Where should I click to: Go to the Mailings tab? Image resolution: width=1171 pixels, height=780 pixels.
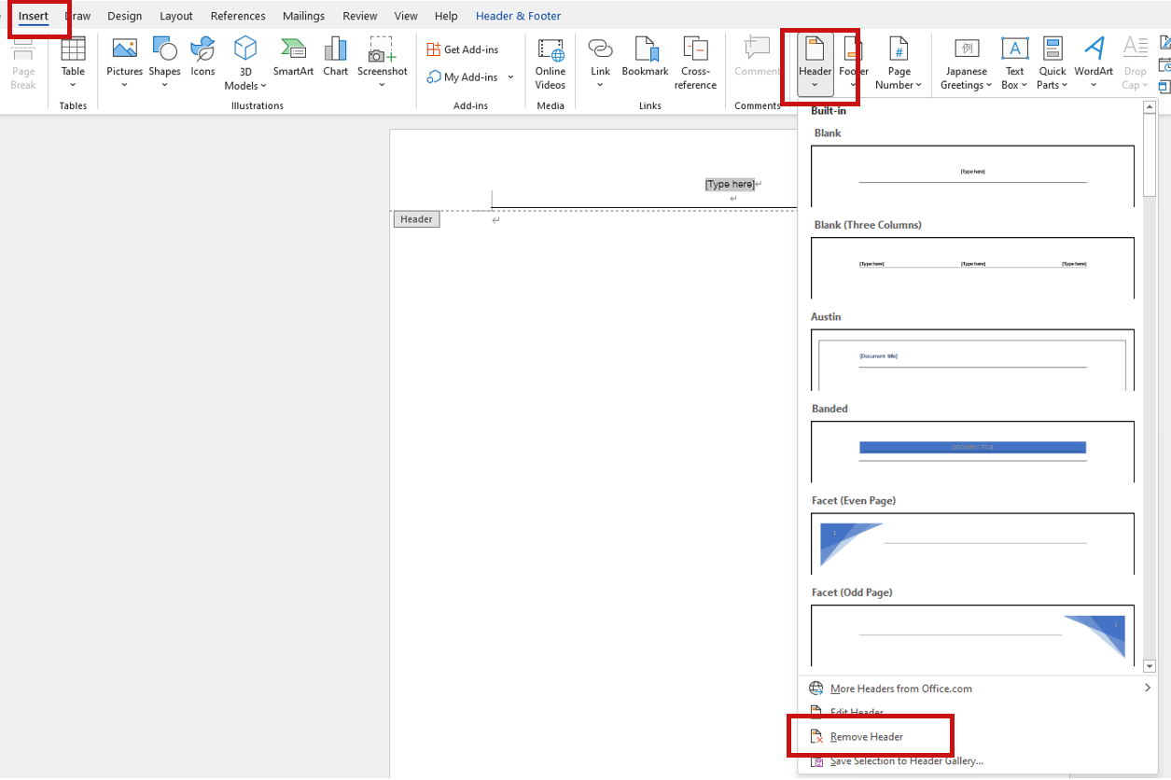pos(304,16)
